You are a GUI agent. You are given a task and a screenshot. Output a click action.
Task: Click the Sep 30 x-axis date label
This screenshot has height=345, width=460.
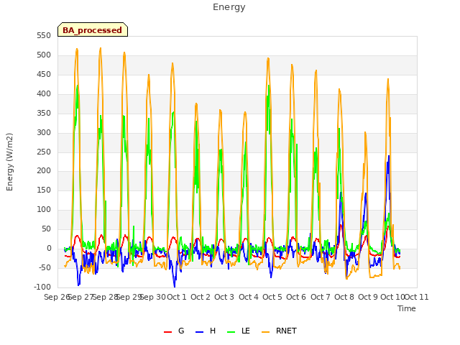point(153,297)
